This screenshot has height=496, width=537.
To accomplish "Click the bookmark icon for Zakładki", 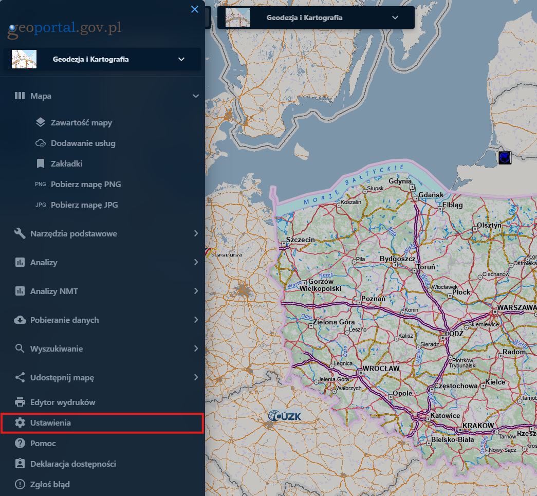I will coord(41,164).
